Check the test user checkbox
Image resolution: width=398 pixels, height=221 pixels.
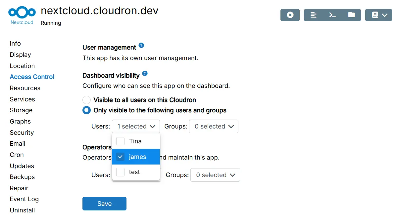(121, 172)
